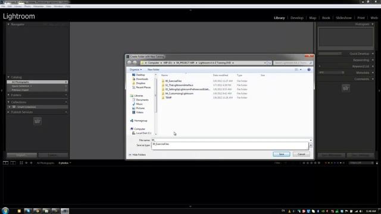Click the Windows Start button

coord(5,210)
